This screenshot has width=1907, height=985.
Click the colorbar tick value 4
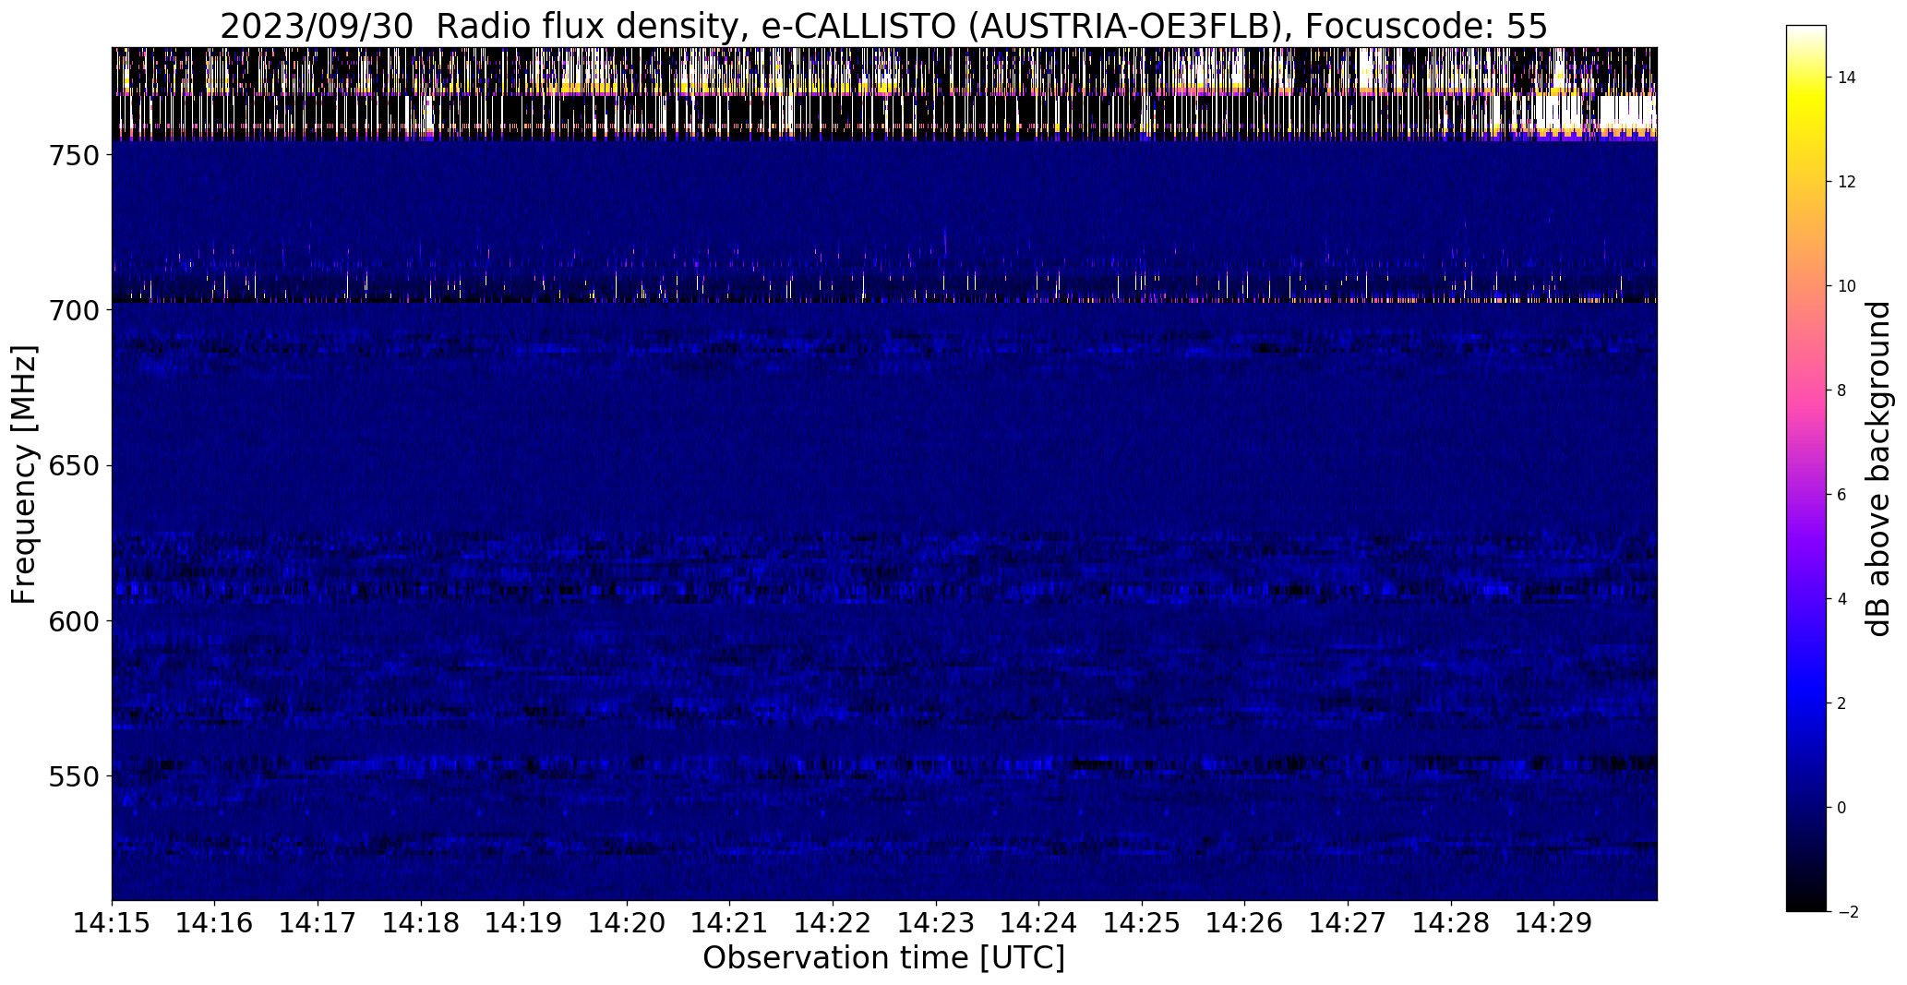pyautogui.click(x=1842, y=599)
